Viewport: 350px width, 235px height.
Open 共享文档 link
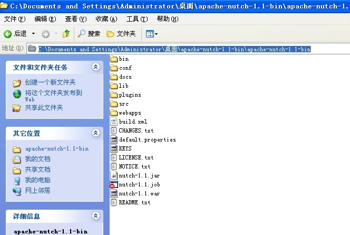click(38, 170)
